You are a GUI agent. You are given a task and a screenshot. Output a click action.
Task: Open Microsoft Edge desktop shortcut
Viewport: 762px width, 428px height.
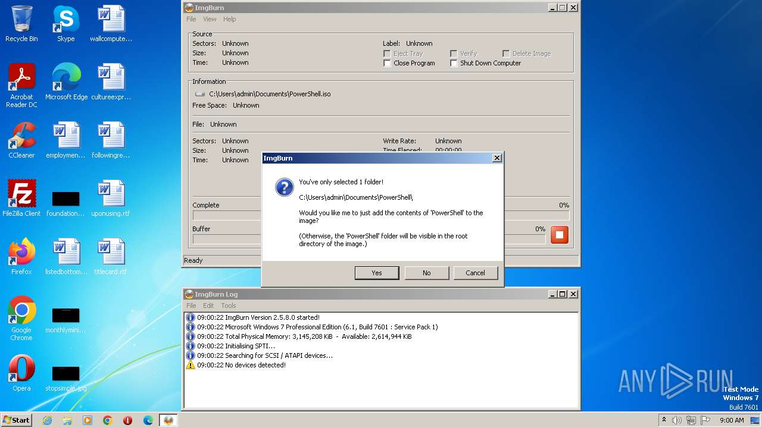66,82
